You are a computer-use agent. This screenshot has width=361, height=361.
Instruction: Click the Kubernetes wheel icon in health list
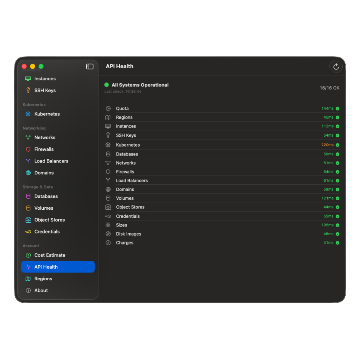click(x=108, y=145)
